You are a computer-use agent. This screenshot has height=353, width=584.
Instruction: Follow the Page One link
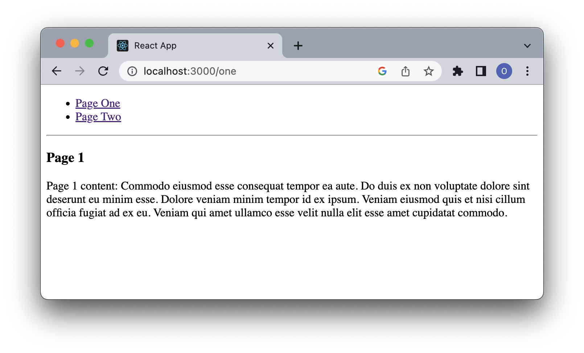pos(98,103)
